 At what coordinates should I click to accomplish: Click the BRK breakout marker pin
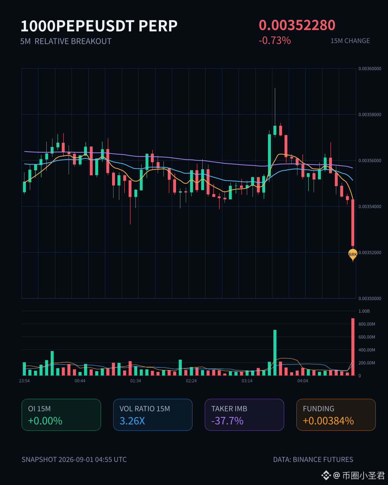click(353, 255)
